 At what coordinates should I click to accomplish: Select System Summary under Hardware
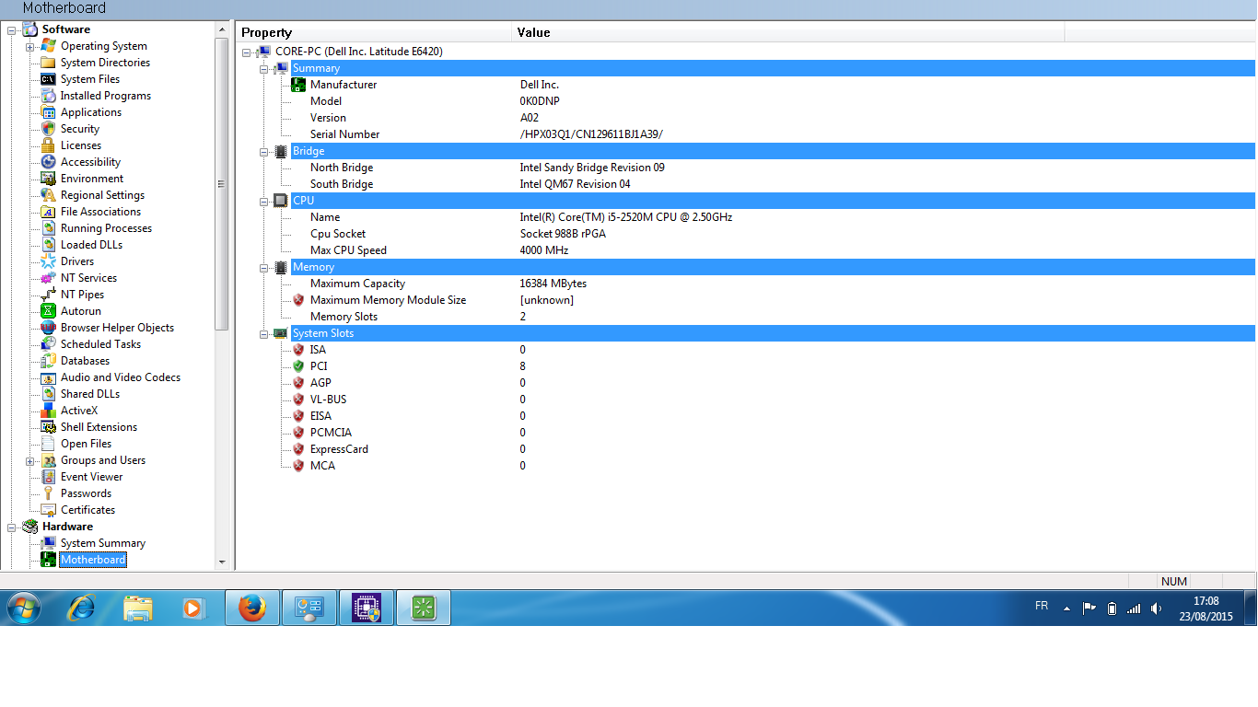(103, 543)
